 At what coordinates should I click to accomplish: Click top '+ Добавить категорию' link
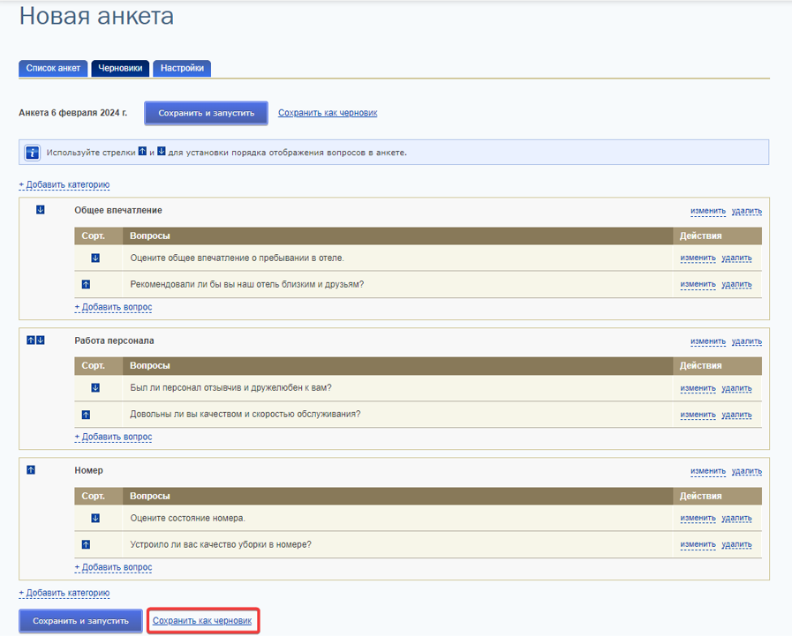click(64, 184)
